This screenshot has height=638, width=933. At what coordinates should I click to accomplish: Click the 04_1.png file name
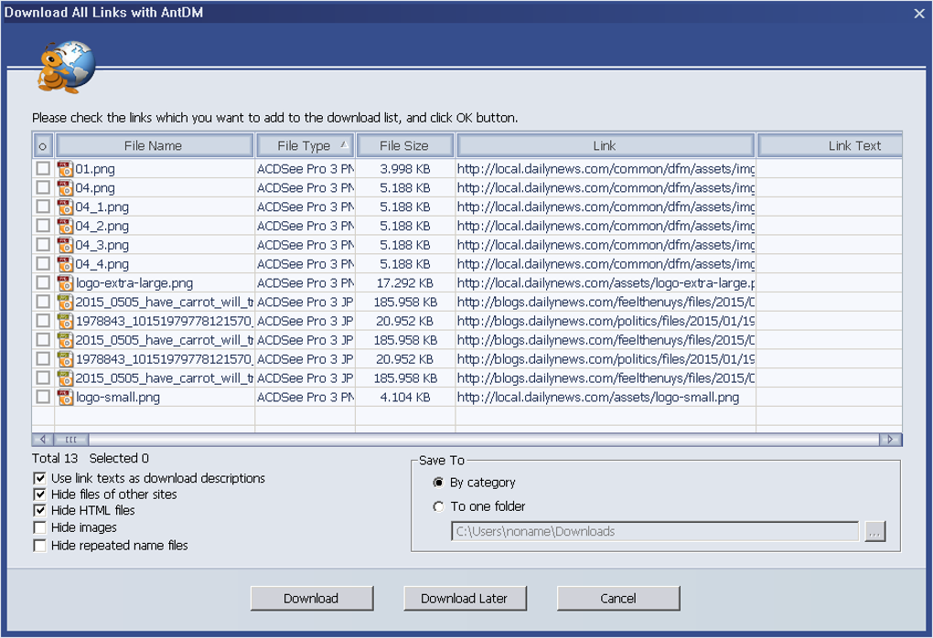coord(102,207)
